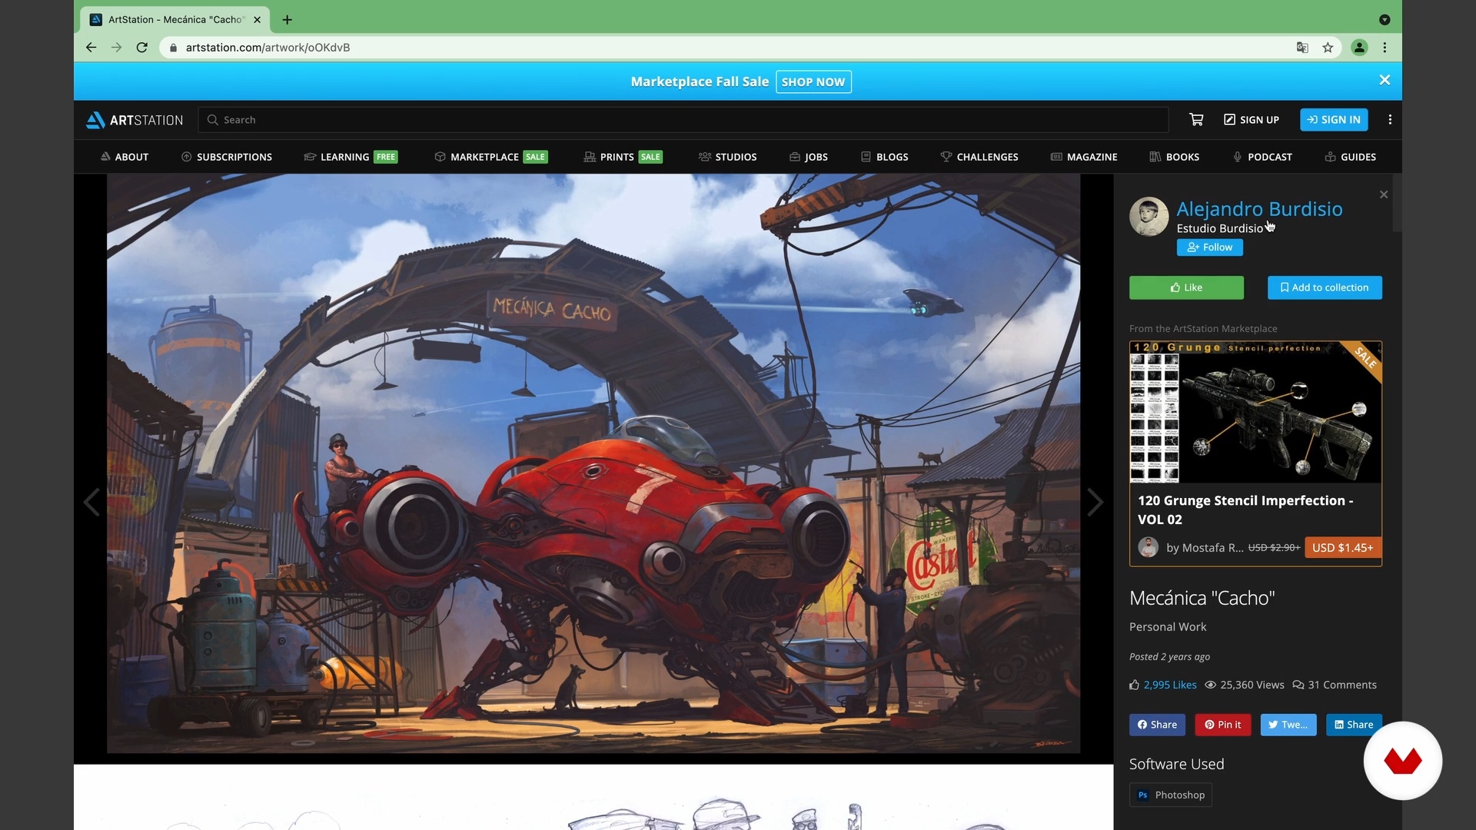Open the browser profile avatar
Viewport: 1476px width, 830px height.
pos(1359,48)
